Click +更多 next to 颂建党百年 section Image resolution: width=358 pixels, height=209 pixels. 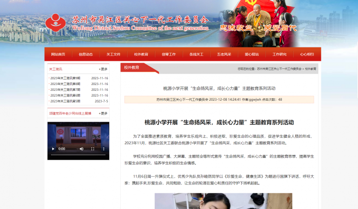(x=103, y=114)
